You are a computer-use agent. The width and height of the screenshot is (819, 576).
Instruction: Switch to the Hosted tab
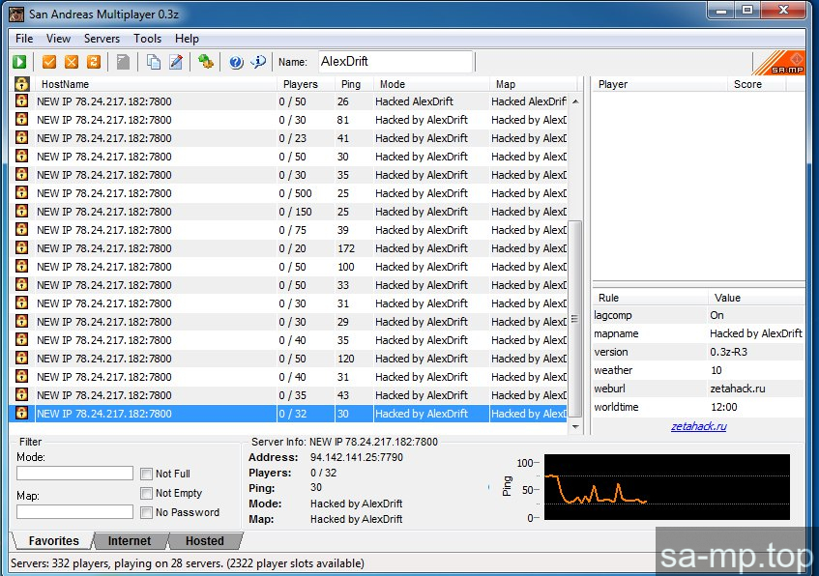pos(204,541)
